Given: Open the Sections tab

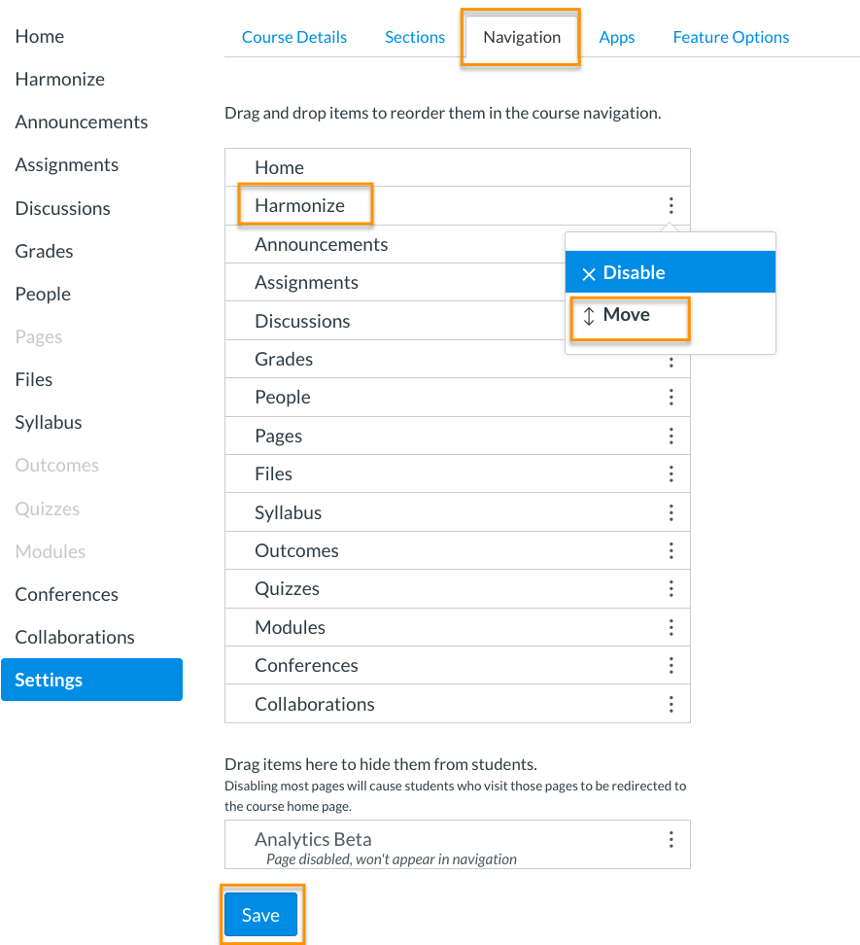Looking at the screenshot, I should coord(415,37).
